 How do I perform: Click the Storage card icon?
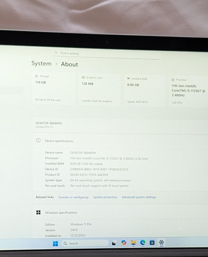pyautogui.click(x=37, y=76)
